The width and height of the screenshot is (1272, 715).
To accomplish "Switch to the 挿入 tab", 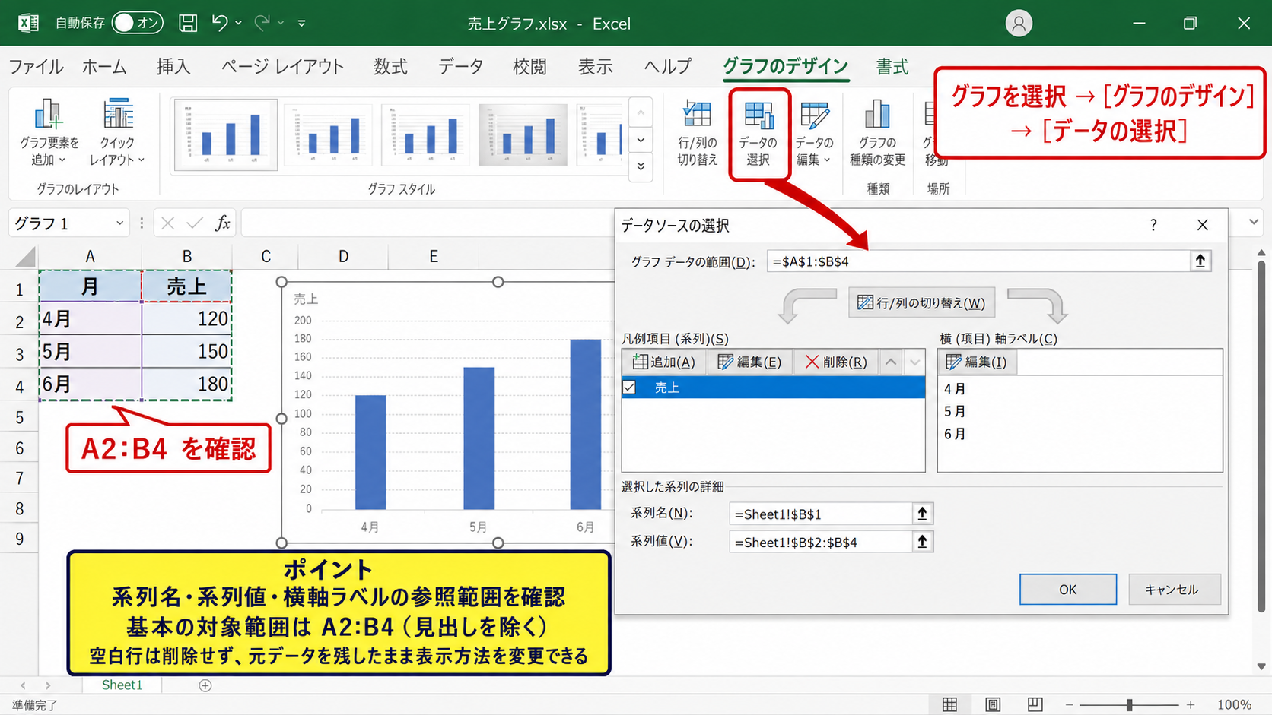I will 173,67.
